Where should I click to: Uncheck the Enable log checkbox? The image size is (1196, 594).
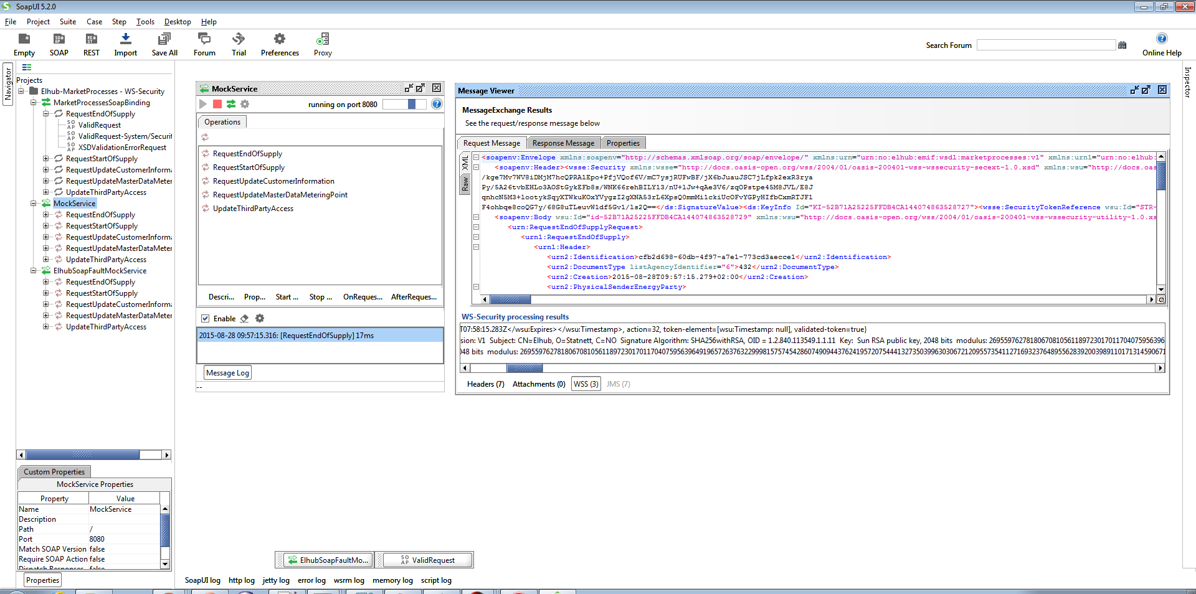(206, 319)
